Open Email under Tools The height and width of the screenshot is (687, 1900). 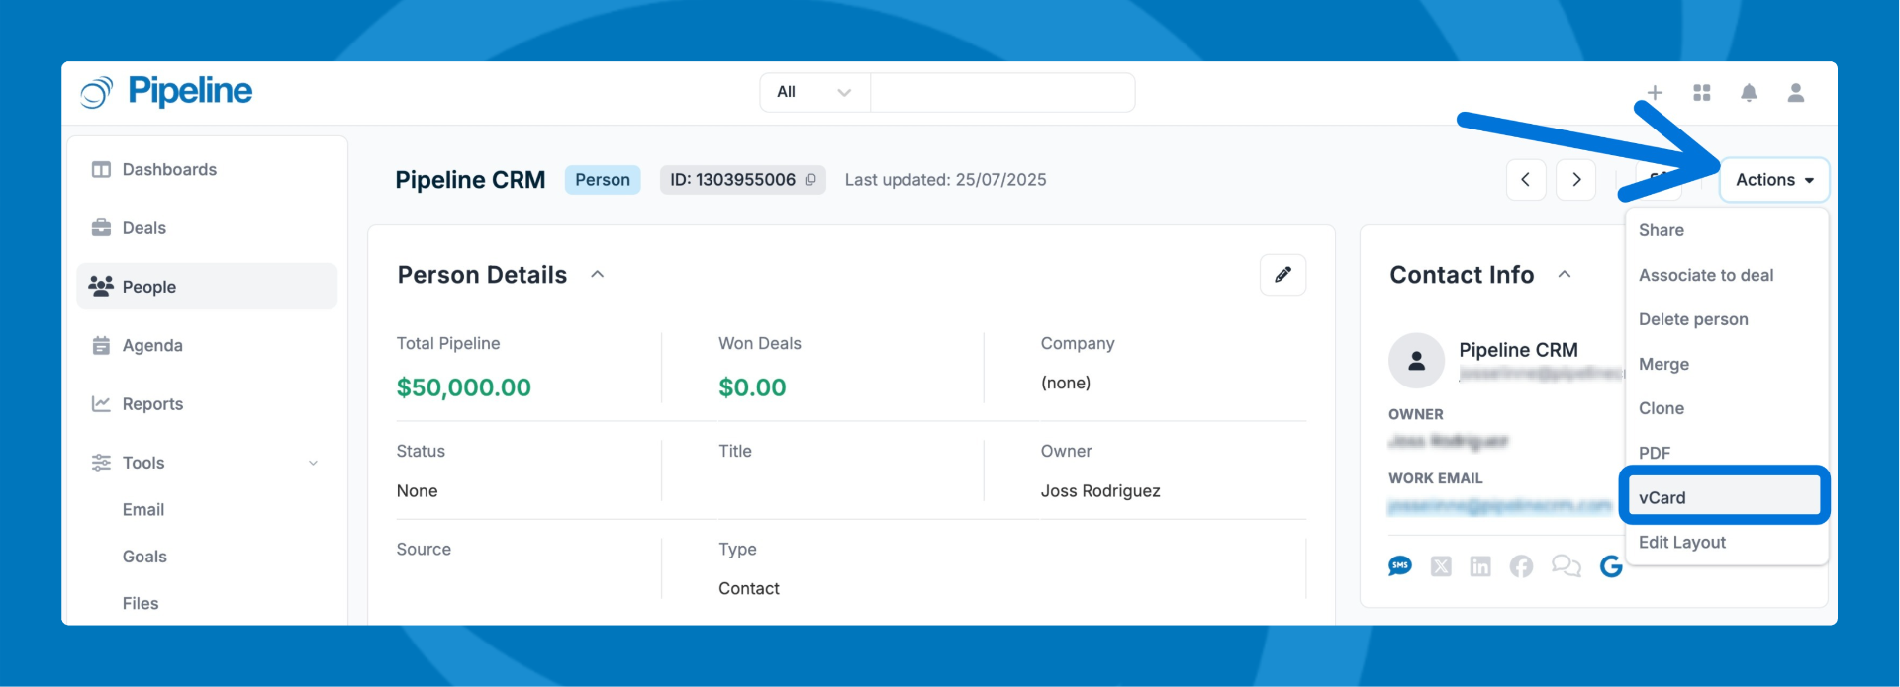click(143, 510)
